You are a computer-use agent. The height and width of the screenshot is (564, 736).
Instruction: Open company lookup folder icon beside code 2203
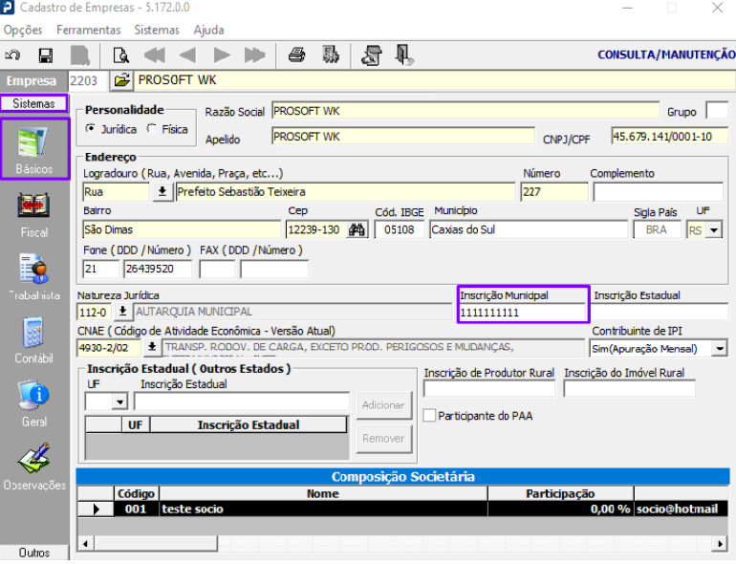pos(122,80)
